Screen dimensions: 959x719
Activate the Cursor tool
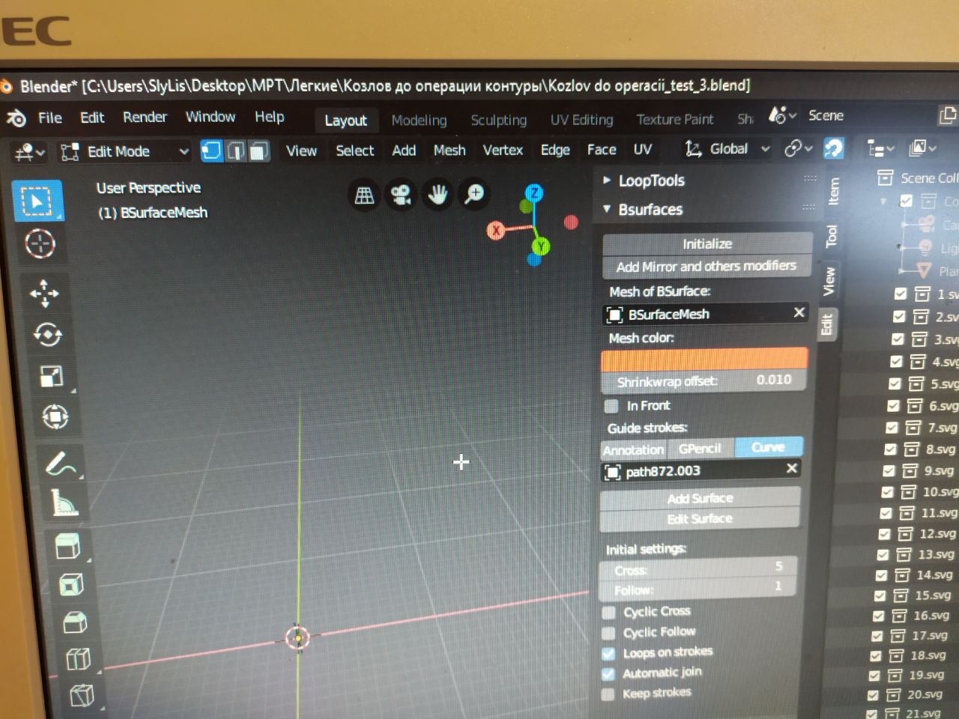[x=40, y=243]
